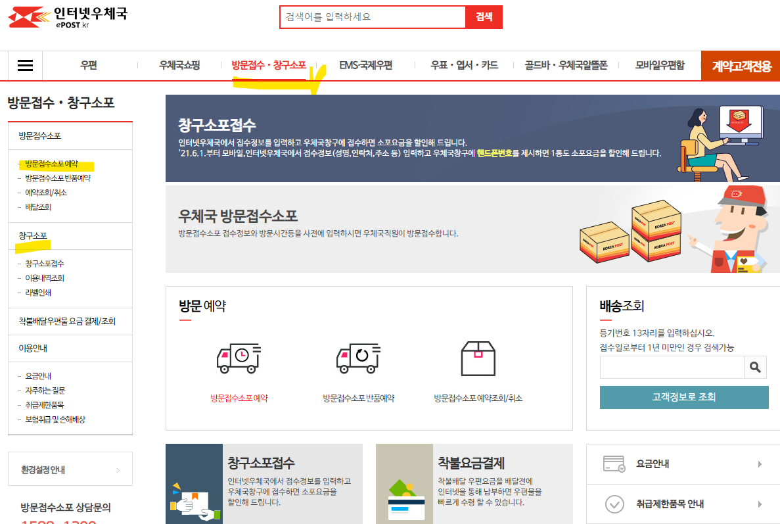Select the 계약고객전용 menu item

tap(740, 66)
